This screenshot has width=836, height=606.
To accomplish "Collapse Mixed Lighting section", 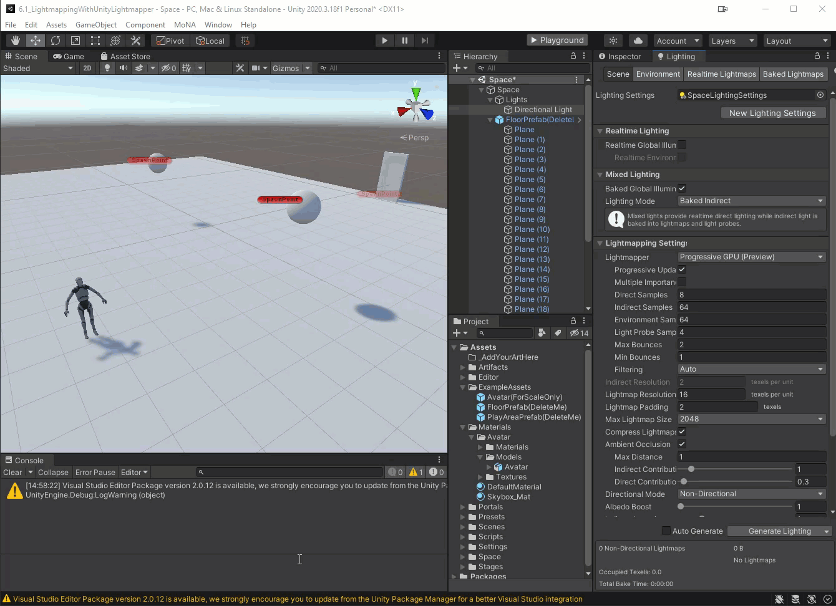I will click(x=600, y=175).
